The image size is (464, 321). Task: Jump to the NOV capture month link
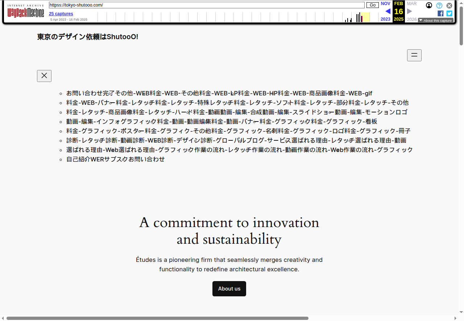coord(385,4)
